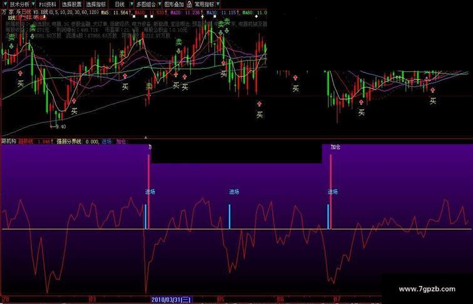Click the middle 进场 blue bar marker
The width and height of the screenshot is (473, 304).
tap(229, 217)
